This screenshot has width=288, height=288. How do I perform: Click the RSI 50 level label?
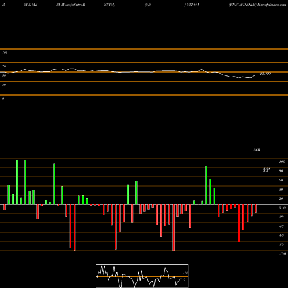pyautogui.click(x=4, y=75)
